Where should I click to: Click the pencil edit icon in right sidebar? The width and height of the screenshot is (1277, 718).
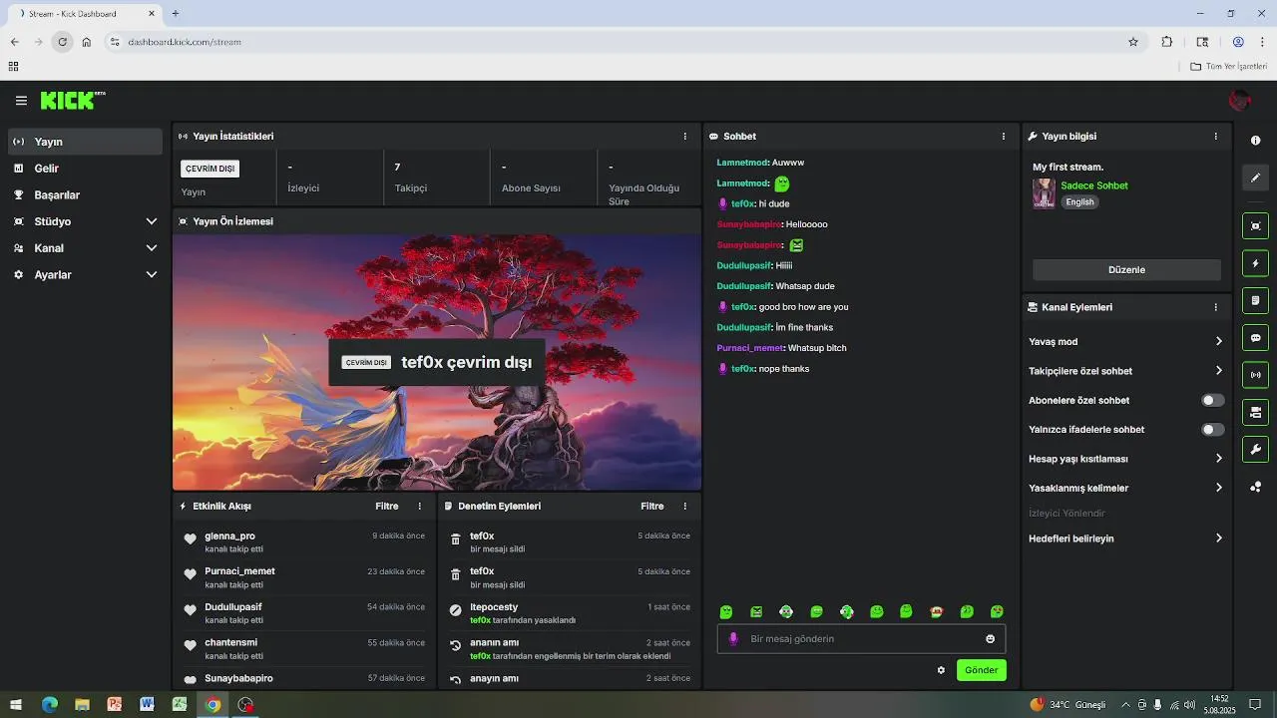(1255, 178)
